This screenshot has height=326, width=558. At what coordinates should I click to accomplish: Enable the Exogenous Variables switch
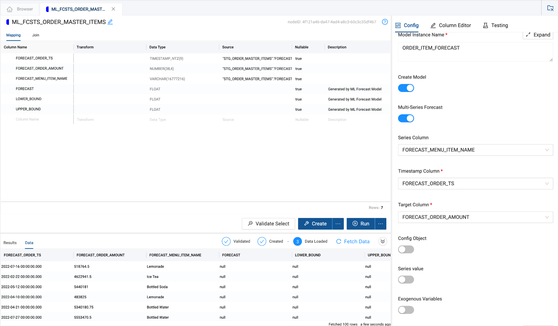[406, 310]
